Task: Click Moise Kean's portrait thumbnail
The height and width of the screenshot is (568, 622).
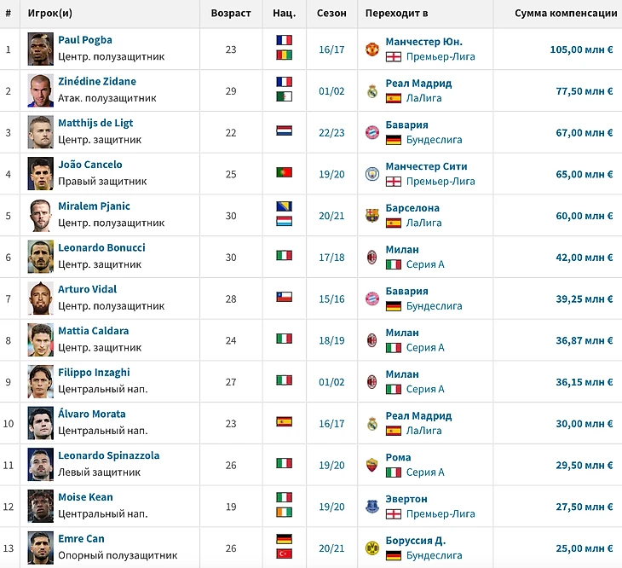Action: 40,506
